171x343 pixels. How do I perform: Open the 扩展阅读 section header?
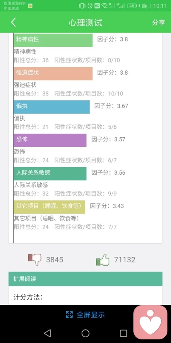pos(85,279)
